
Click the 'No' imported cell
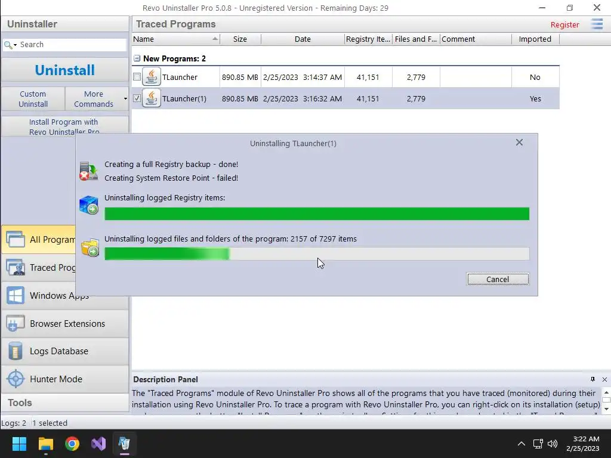tap(535, 77)
